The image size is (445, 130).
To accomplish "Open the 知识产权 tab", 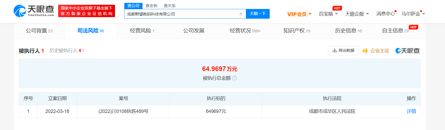I will tap(297, 31).
